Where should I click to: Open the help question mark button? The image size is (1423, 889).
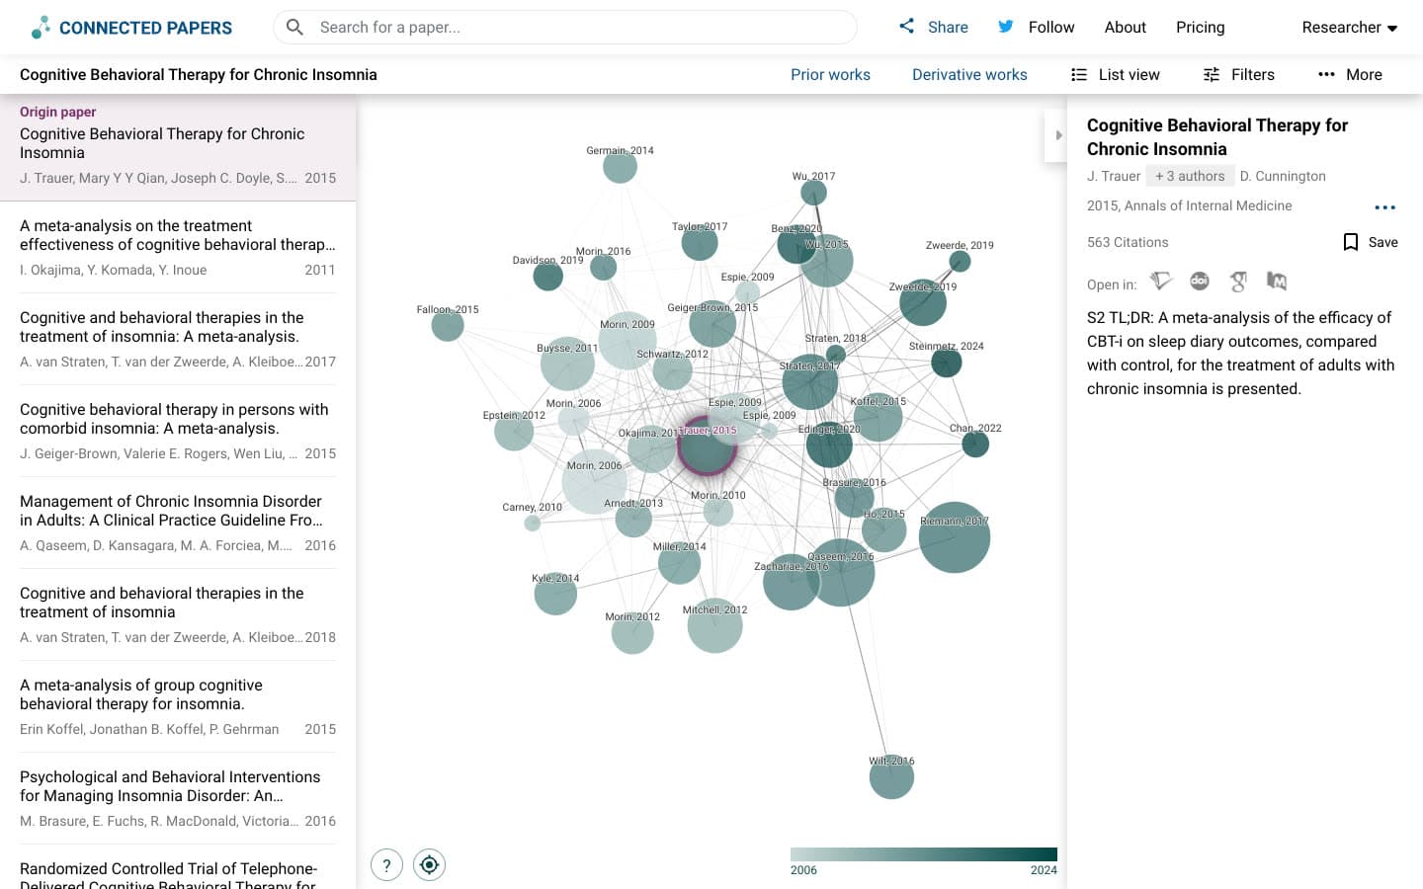coord(386,865)
